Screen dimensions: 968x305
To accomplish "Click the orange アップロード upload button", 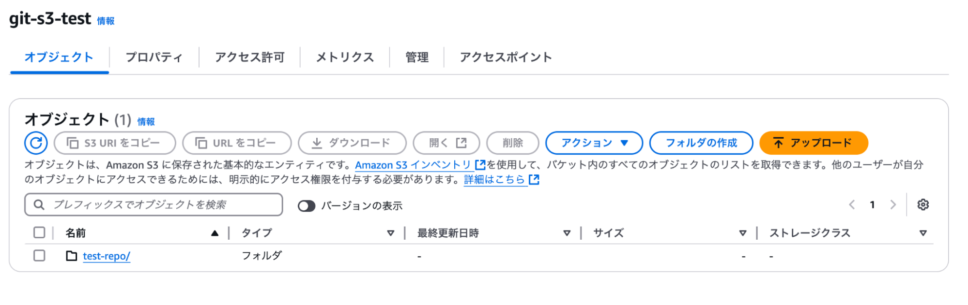I will [x=814, y=143].
